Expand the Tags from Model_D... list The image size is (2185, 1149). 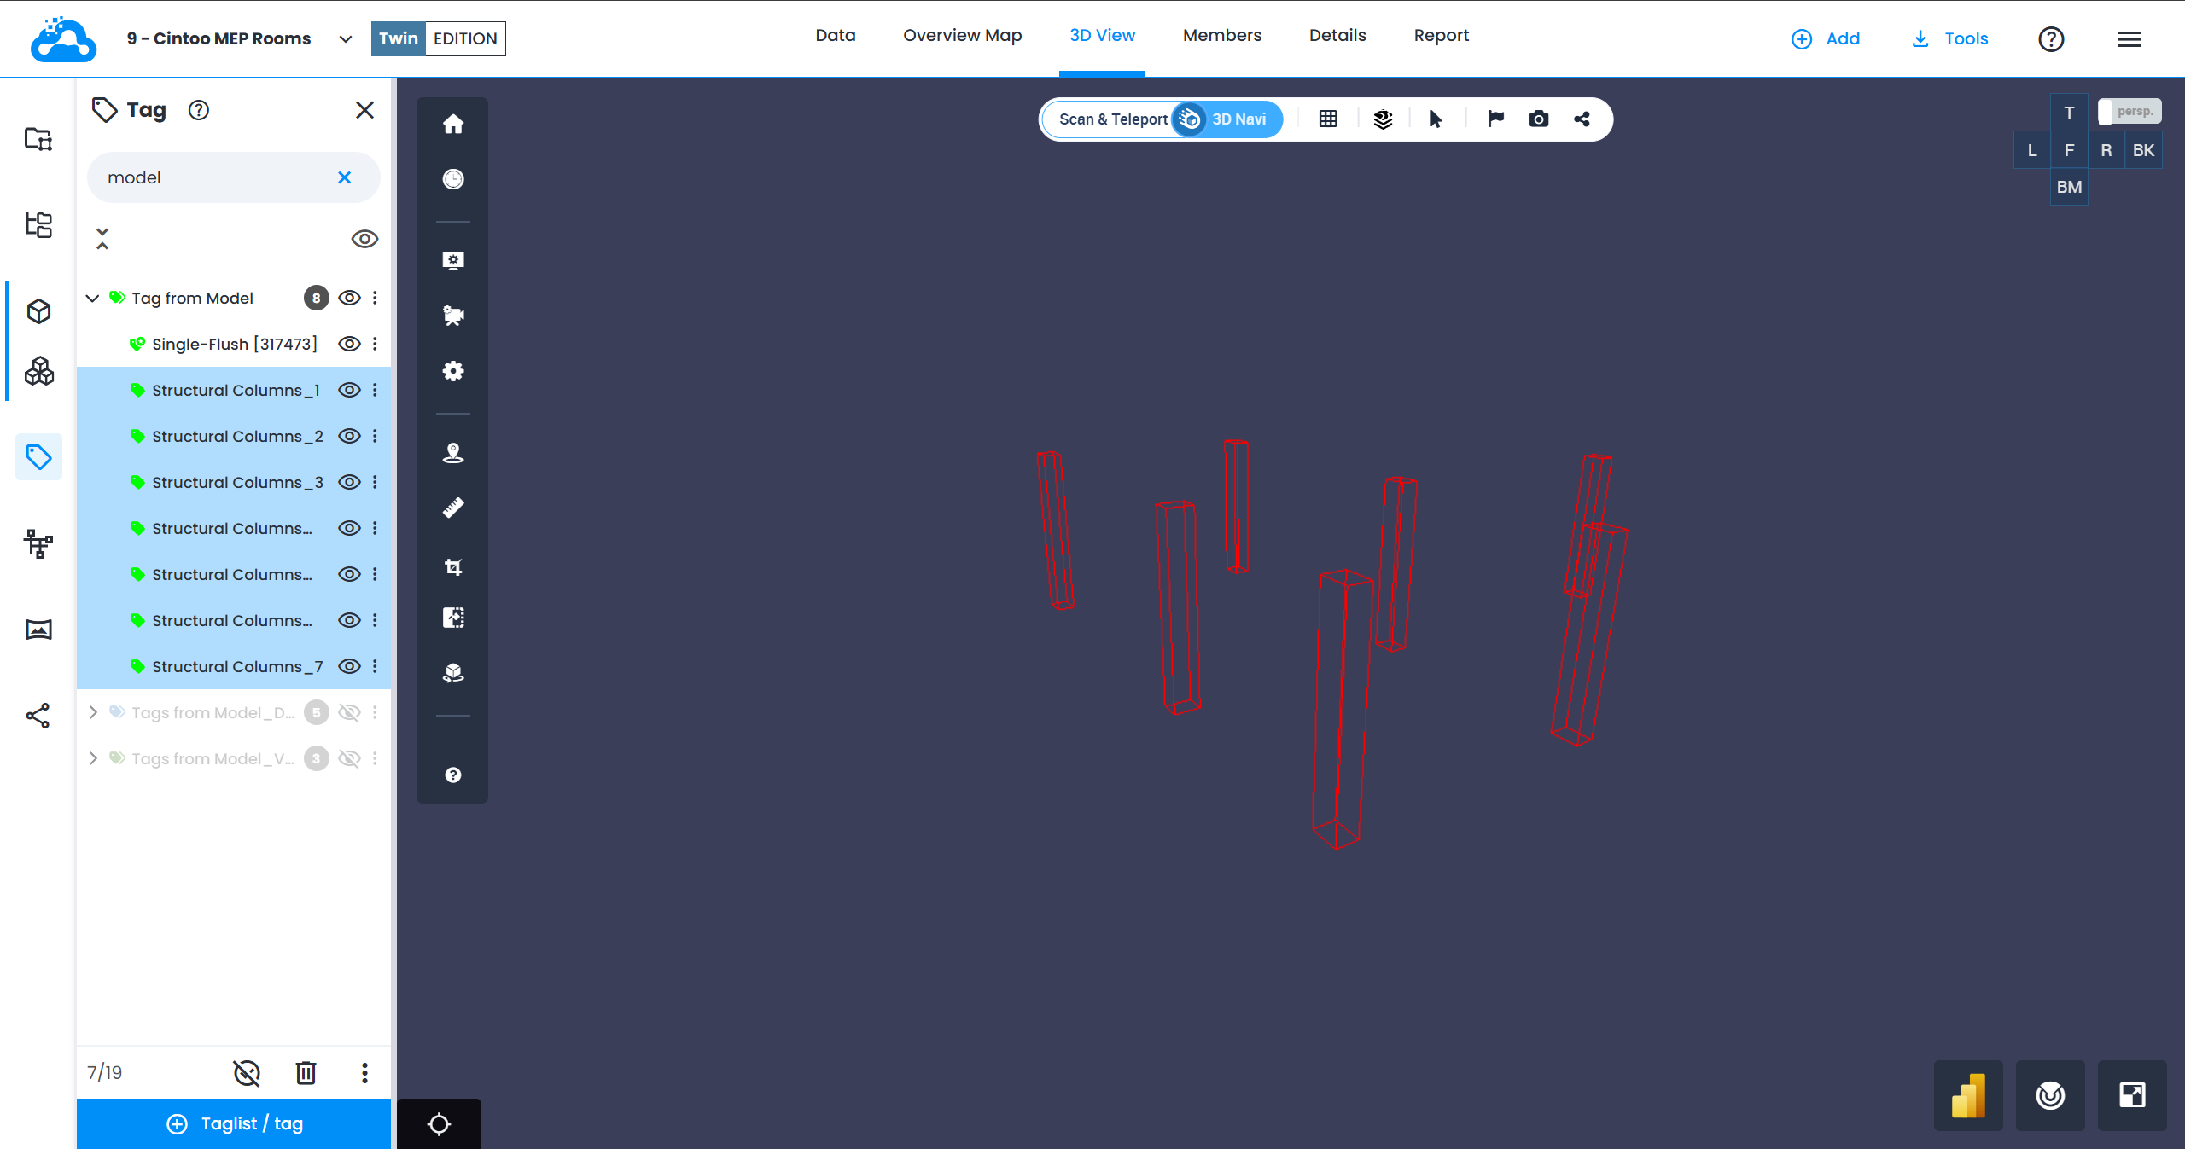tap(93, 712)
